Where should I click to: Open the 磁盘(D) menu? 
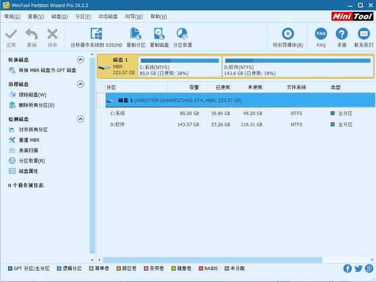click(x=59, y=16)
